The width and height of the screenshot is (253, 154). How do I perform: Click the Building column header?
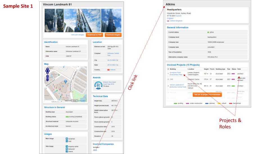tap(173, 69)
